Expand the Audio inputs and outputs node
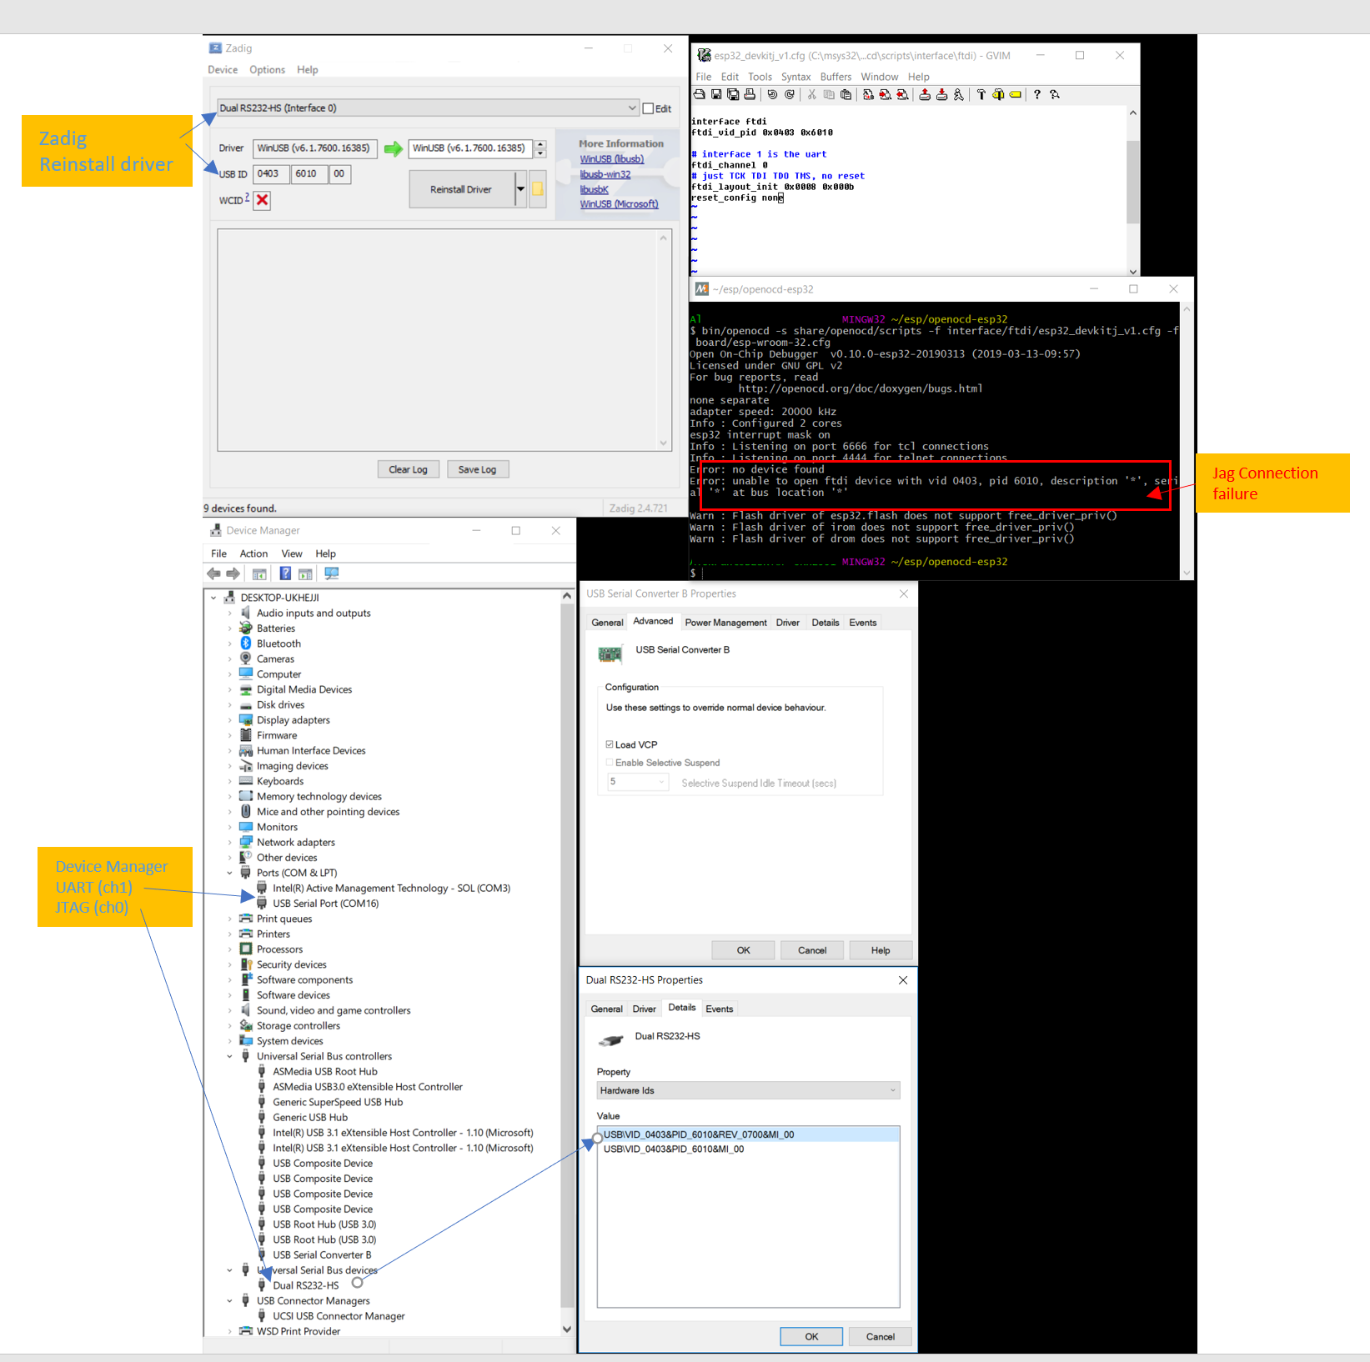This screenshot has width=1370, height=1362. coord(230,613)
